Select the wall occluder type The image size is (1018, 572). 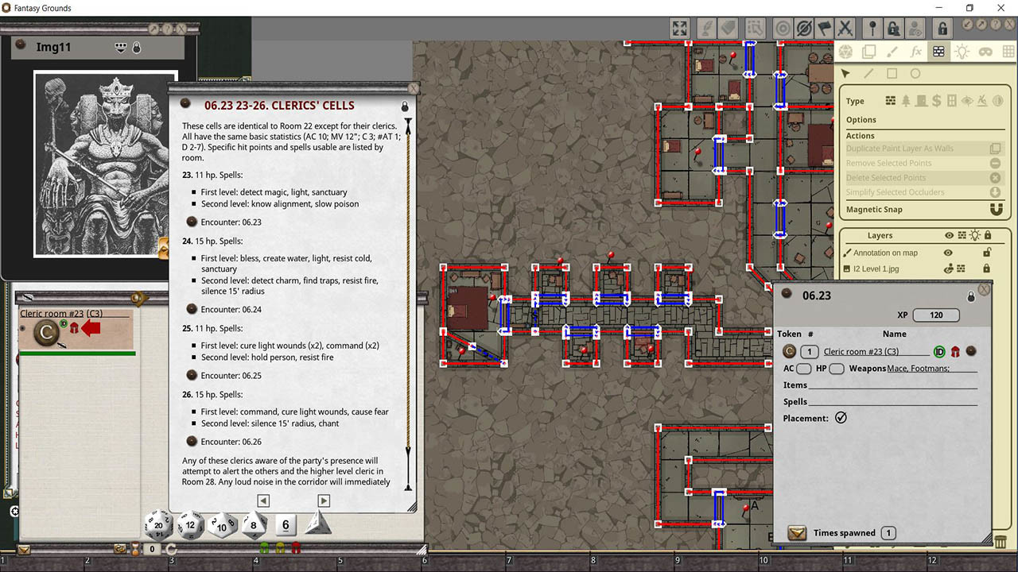(x=892, y=101)
